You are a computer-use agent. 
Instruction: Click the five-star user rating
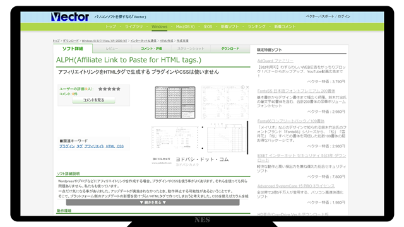109,89
